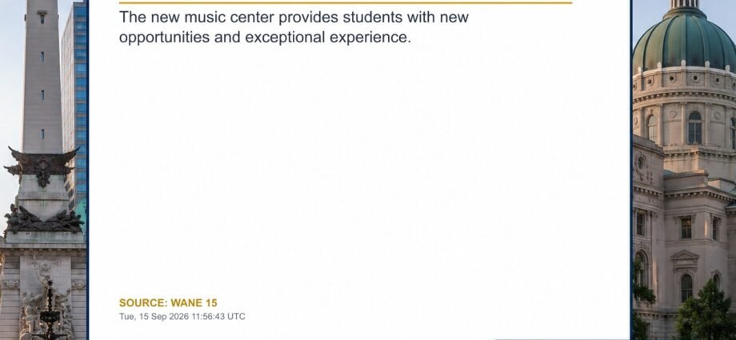Screen dimensions: 736x340
Task: Click the word "students" in the summary
Action: click(373, 18)
